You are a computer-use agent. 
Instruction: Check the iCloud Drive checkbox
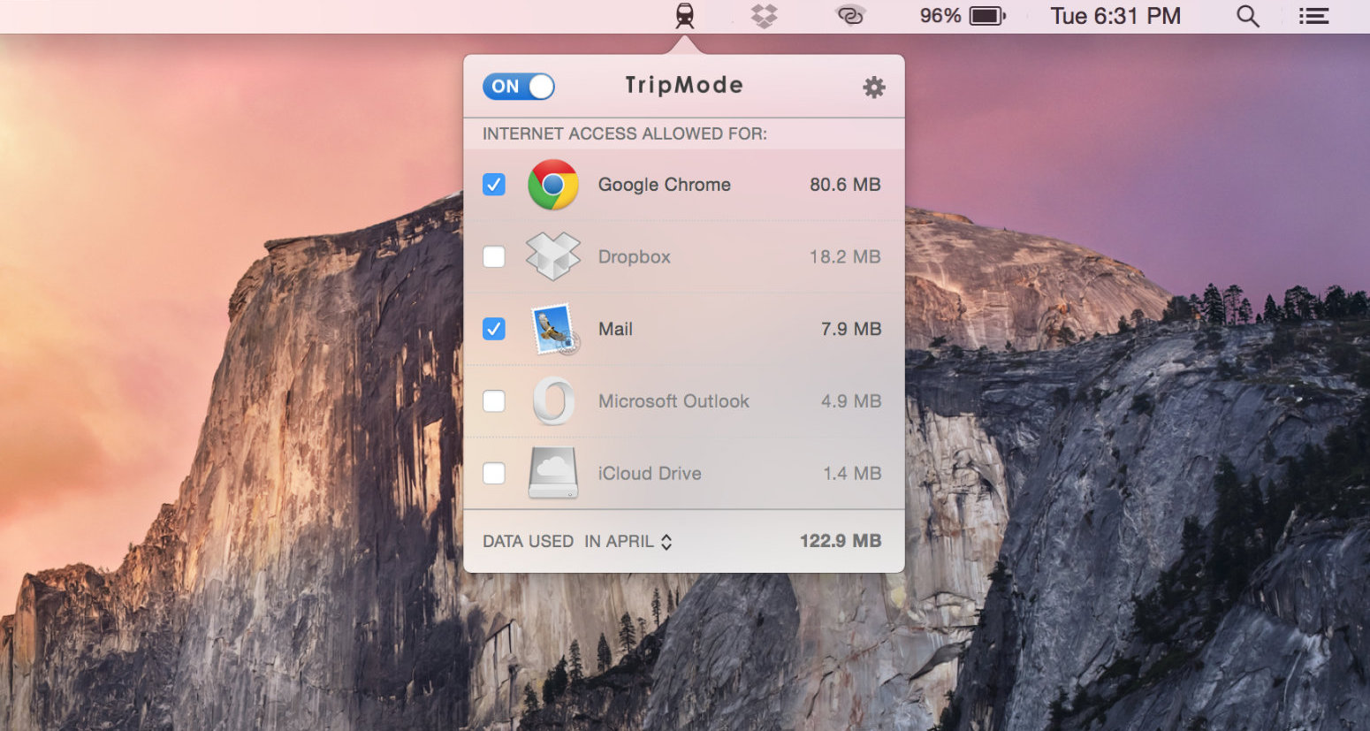494,473
